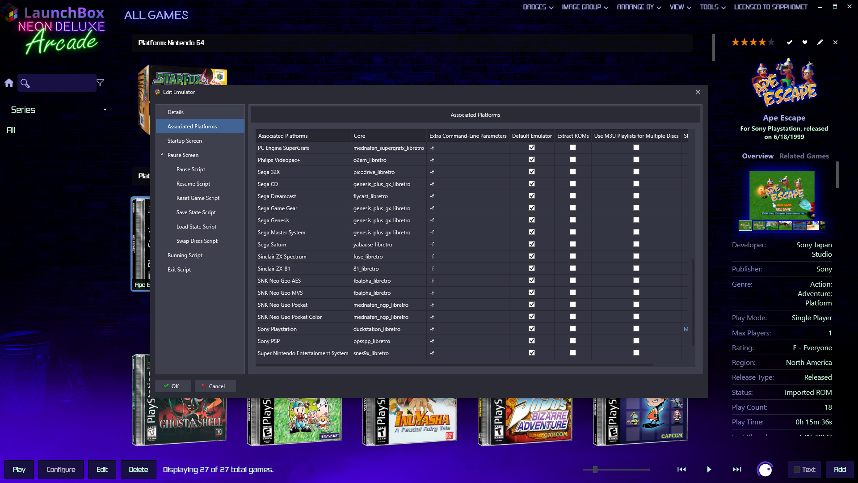The width and height of the screenshot is (858, 483).
Task: Click the Play button
Action: [x=19, y=470]
